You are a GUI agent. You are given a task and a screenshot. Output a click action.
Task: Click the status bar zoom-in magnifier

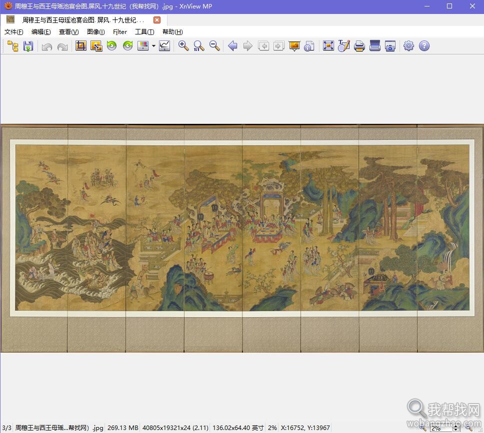coord(423,428)
